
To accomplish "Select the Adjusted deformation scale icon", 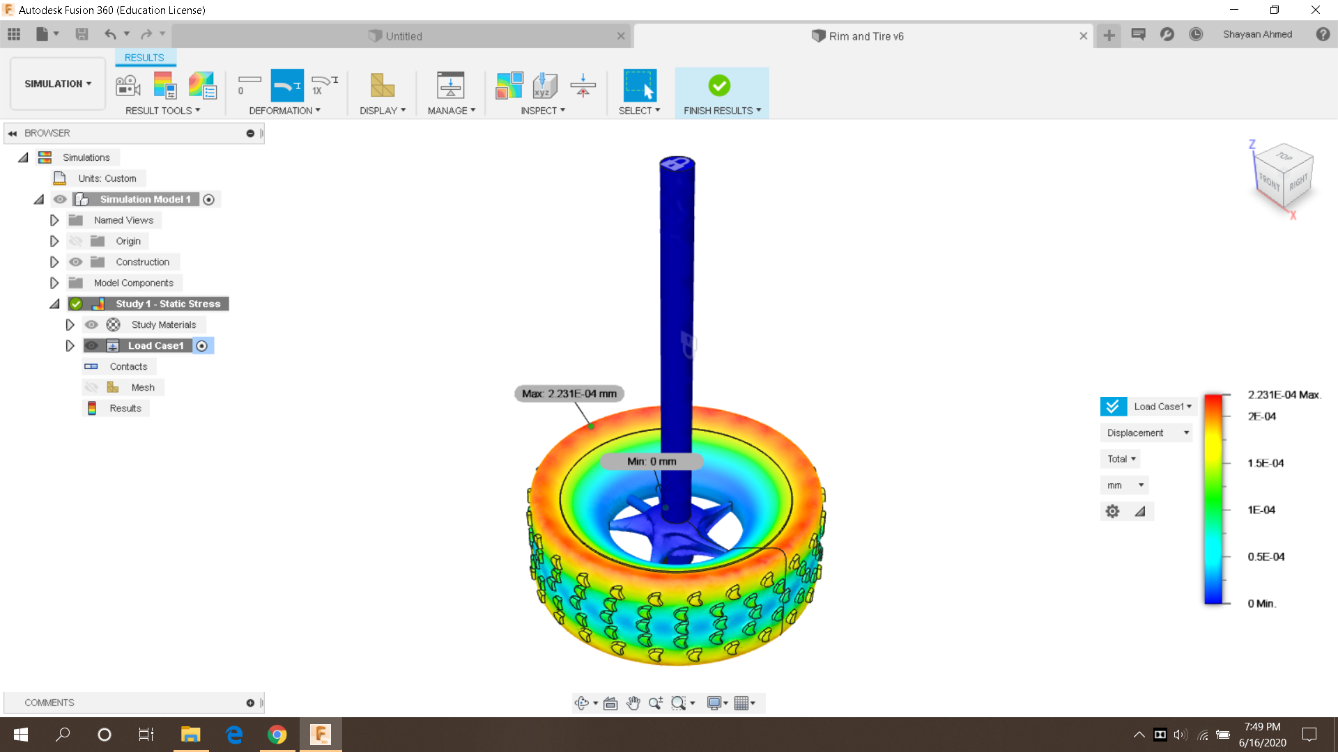I will pyautogui.click(x=286, y=86).
